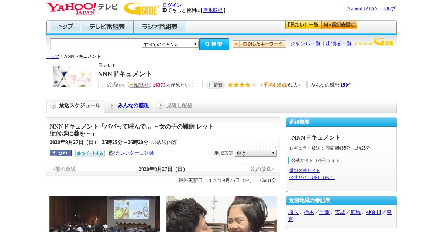The width and height of the screenshot is (443, 232).
Task: Click the G-Guide logo in header
Action: pyautogui.click(x=141, y=8)
